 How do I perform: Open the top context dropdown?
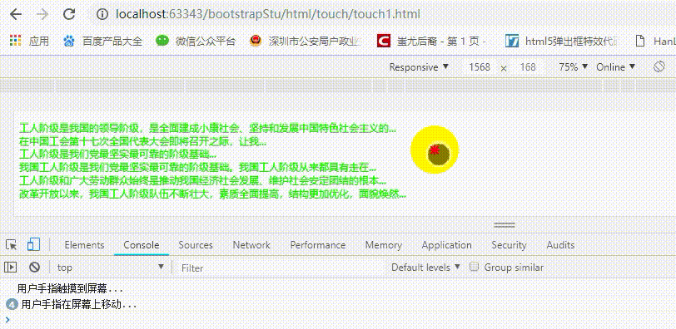click(111, 267)
